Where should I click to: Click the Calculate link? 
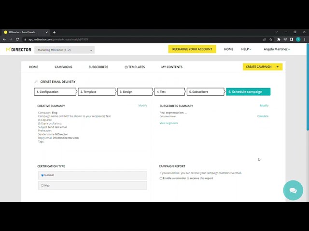pos(263,116)
